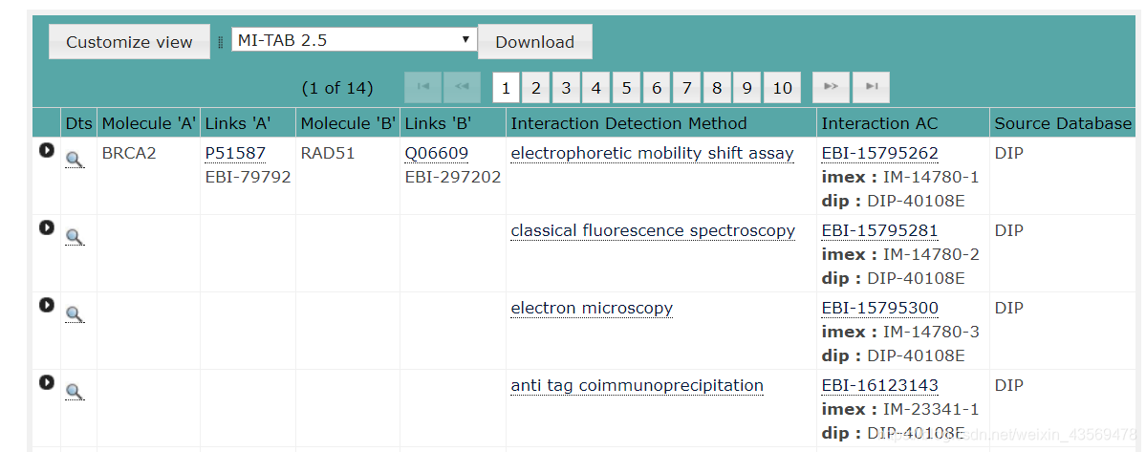This screenshot has height=452, width=1146.
Task: Open electron microscopy method link
Action: (592, 308)
